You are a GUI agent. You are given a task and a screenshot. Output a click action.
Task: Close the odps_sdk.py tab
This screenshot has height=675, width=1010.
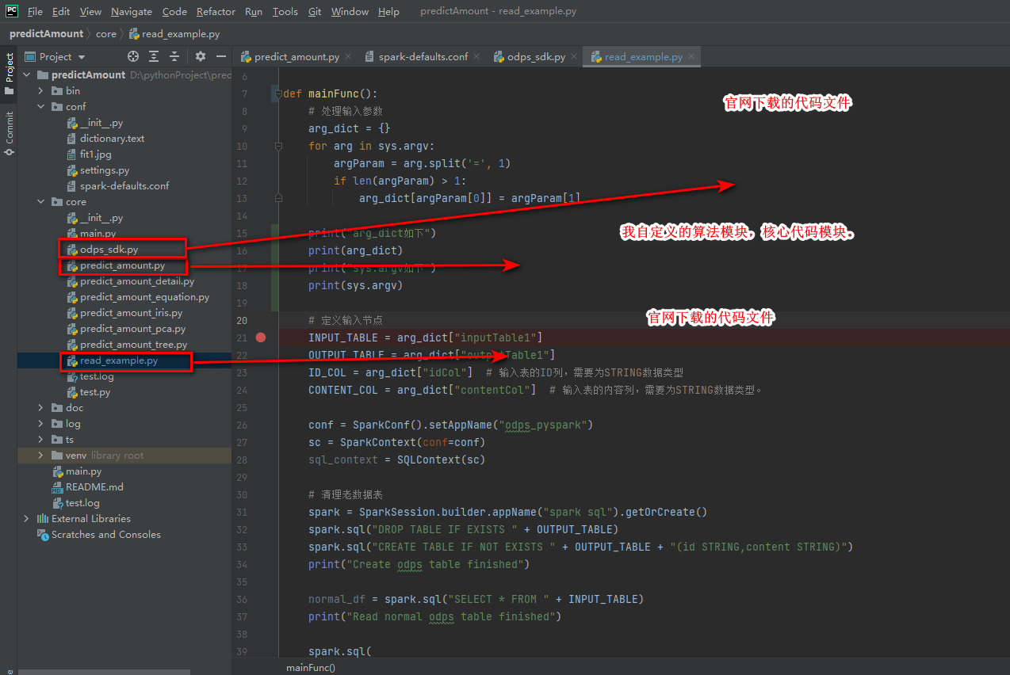point(575,57)
